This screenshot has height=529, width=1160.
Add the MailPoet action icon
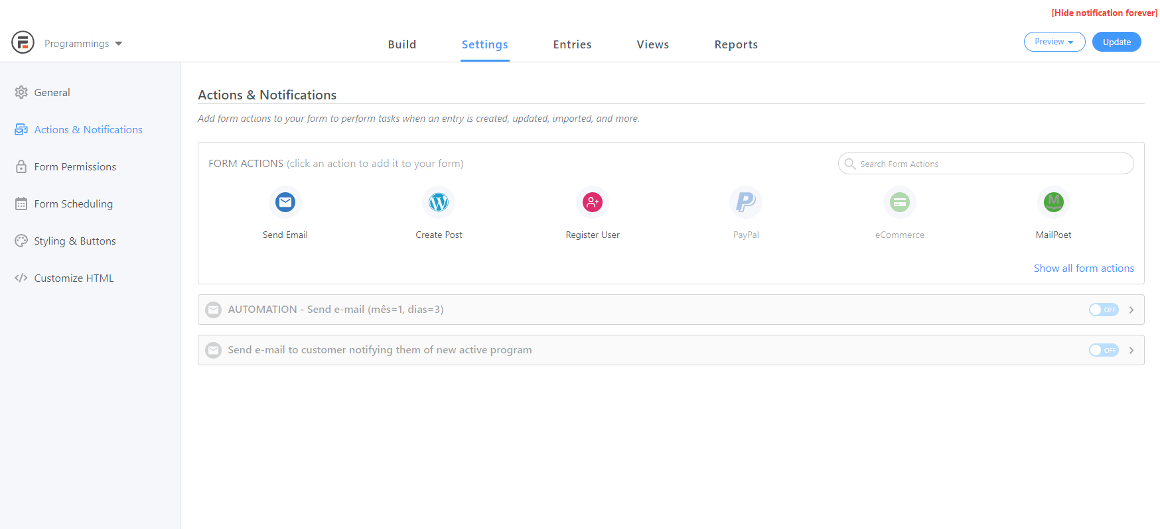click(1053, 202)
